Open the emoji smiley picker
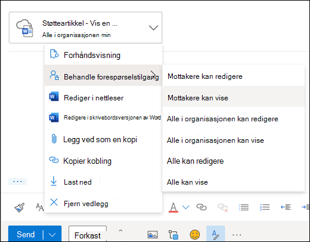This screenshot has height=242, width=310. coord(195,234)
